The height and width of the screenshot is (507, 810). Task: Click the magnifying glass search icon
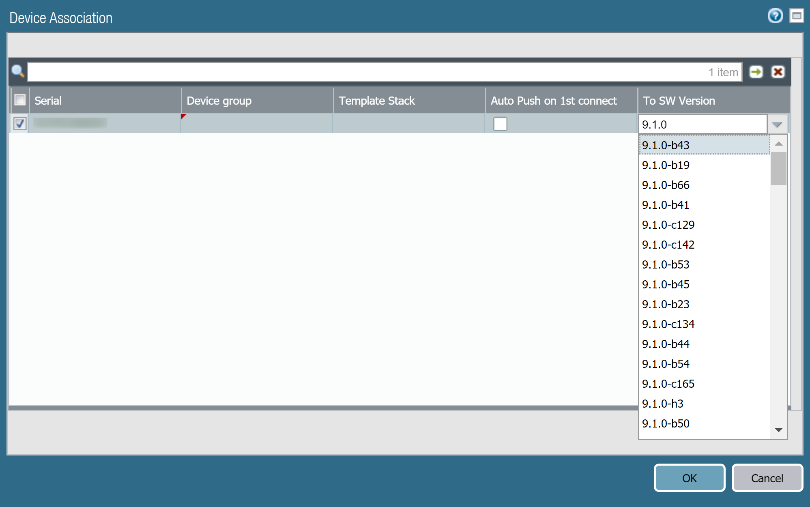coord(18,71)
